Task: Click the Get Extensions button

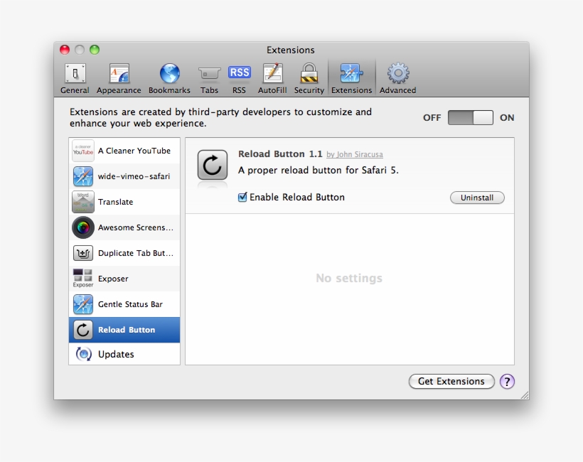Action: (451, 382)
